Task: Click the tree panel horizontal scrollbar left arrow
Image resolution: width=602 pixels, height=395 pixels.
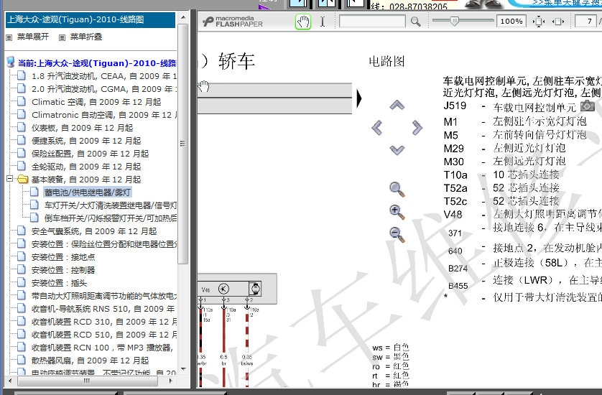Action: tap(10, 381)
